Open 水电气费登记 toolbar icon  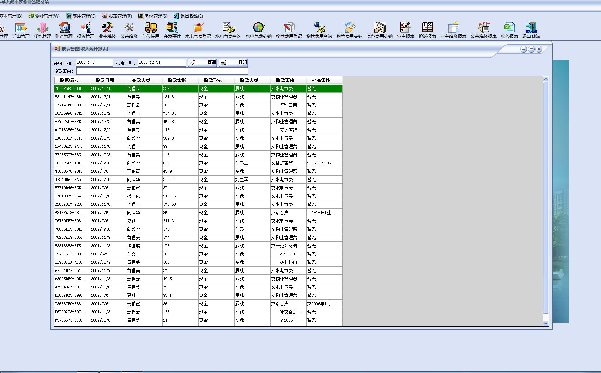(198, 30)
